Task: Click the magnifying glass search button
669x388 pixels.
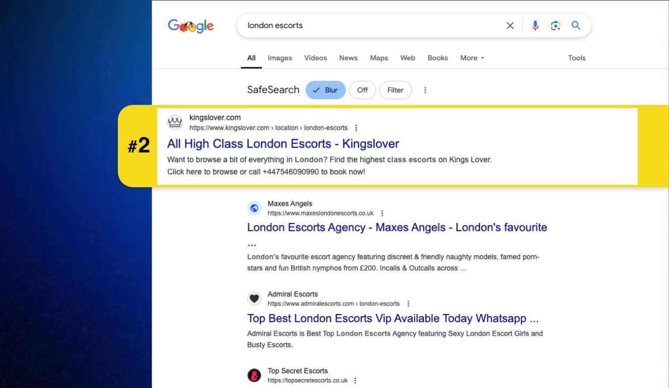Action: pos(576,26)
